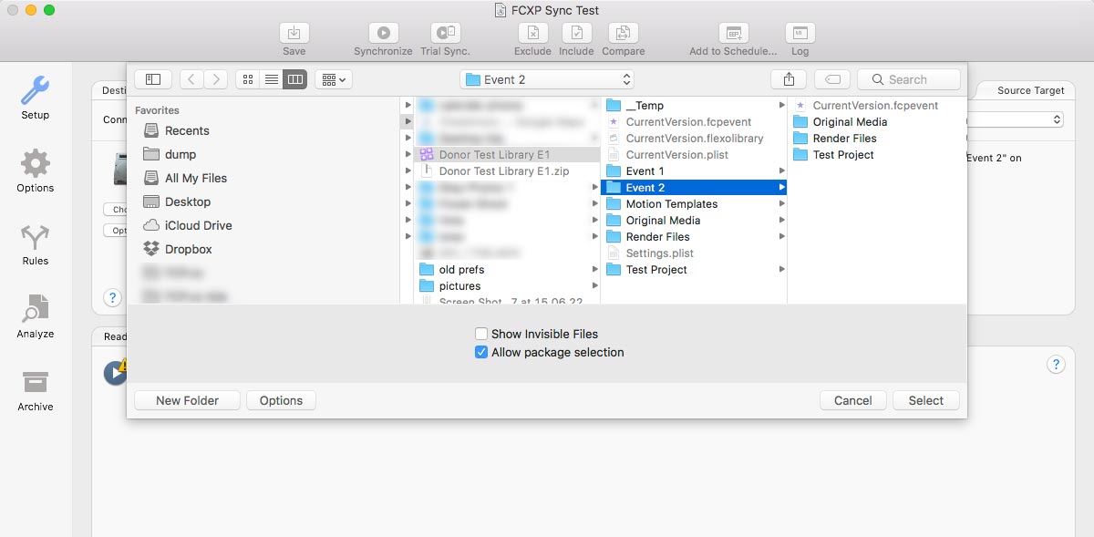Click the New Folder button
The height and width of the screenshot is (537, 1094).
coord(187,400)
